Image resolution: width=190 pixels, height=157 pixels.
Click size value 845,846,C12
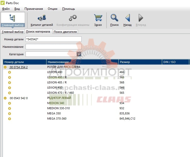point(127,119)
